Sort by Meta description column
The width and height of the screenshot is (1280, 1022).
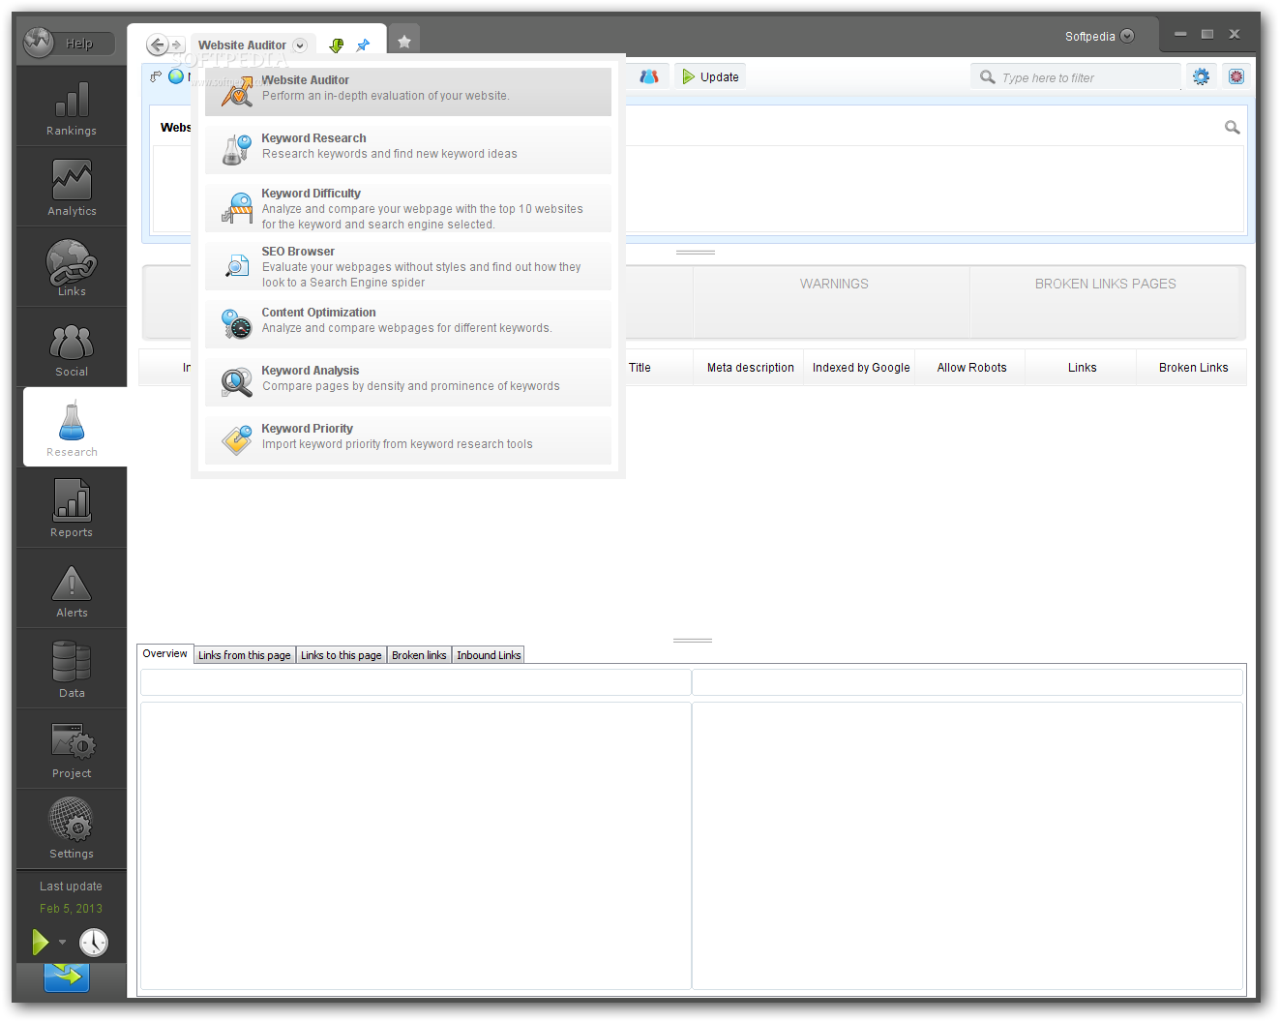[x=750, y=368]
